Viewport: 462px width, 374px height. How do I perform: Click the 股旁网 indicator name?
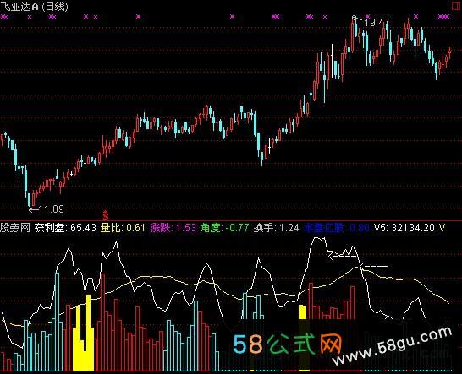(x=15, y=228)
